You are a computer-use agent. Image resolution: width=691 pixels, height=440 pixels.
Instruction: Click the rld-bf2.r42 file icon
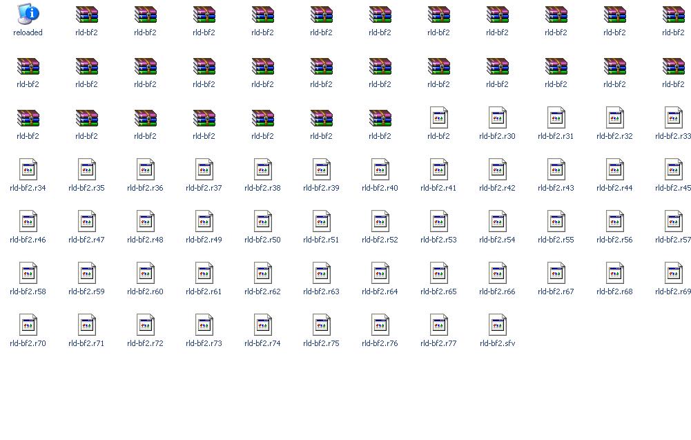(497, 169)
